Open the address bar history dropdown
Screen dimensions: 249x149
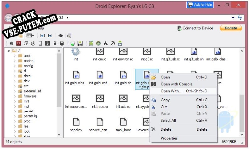point(233,18)
